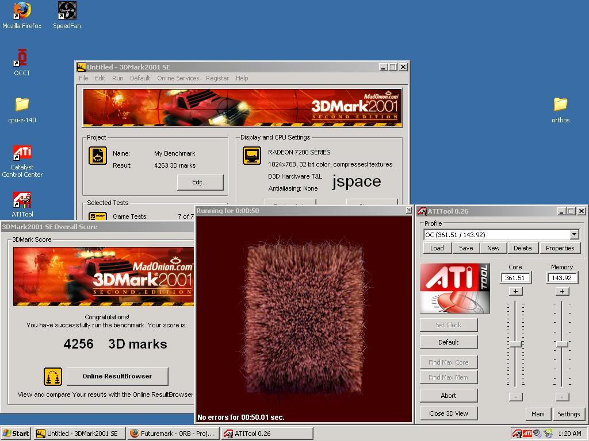This screenshot has height=441, width=589.
Task: Click Close 3D View button
Action: [449, 413]
